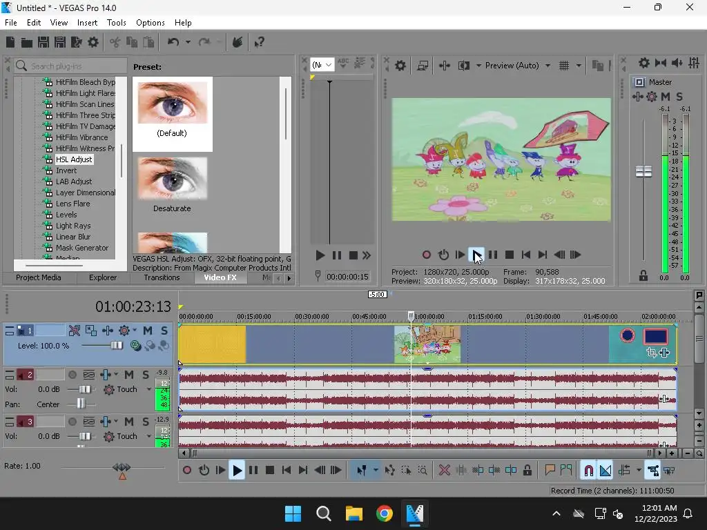
Task: Adjust track 1 Level slider
Action: [116, 346]
